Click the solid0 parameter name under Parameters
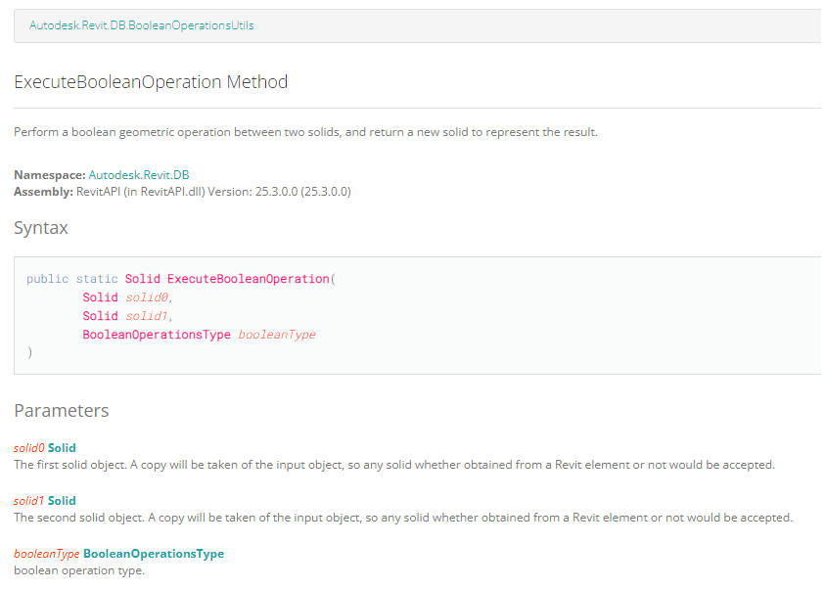The height and width of the screenshot is (590, 825). click(x=29, y=447)
